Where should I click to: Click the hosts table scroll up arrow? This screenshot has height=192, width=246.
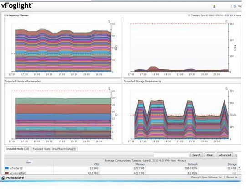(239, 168)
